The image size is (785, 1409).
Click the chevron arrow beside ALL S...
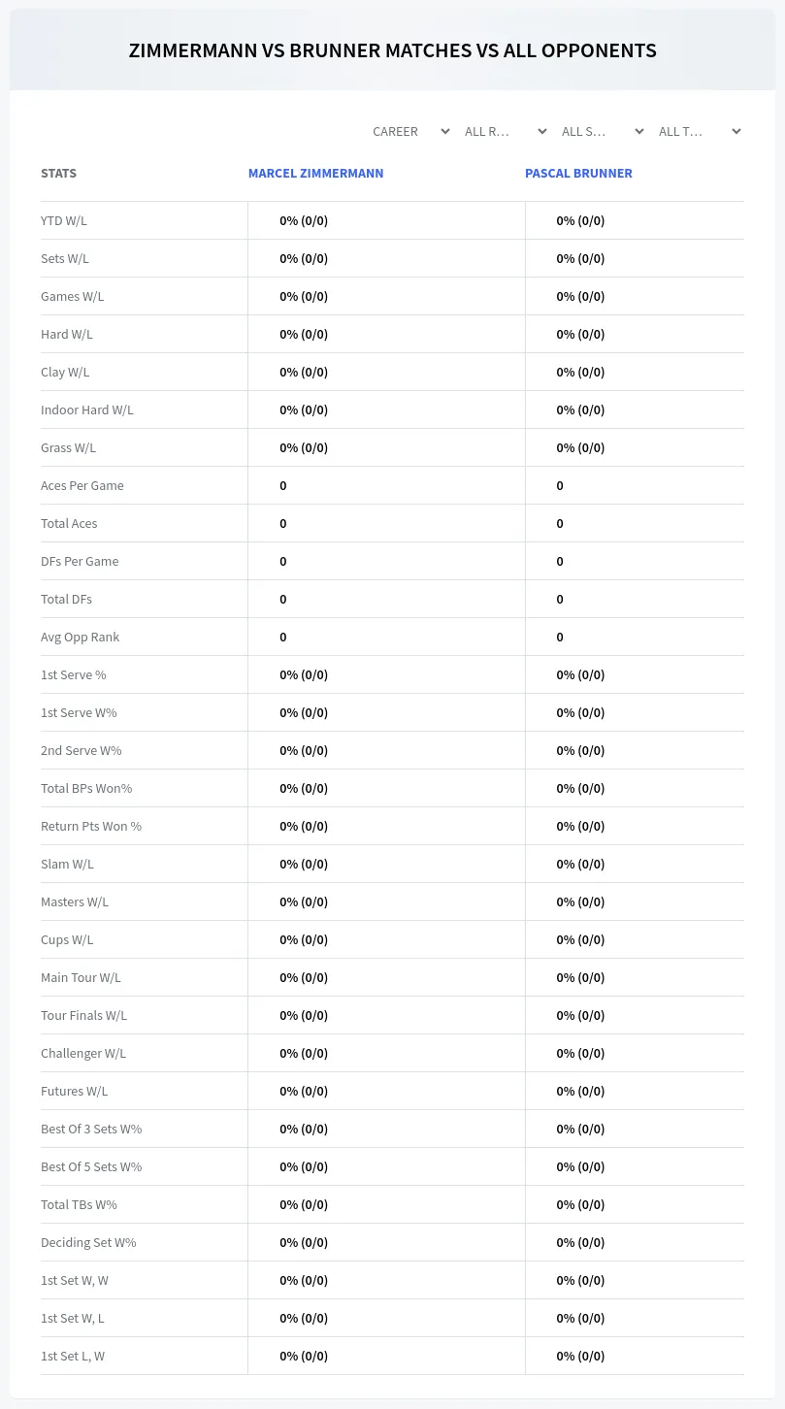pos(639,131)
